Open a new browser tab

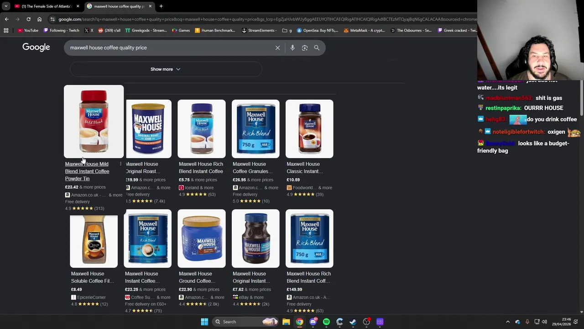click(x=161, y=6)
